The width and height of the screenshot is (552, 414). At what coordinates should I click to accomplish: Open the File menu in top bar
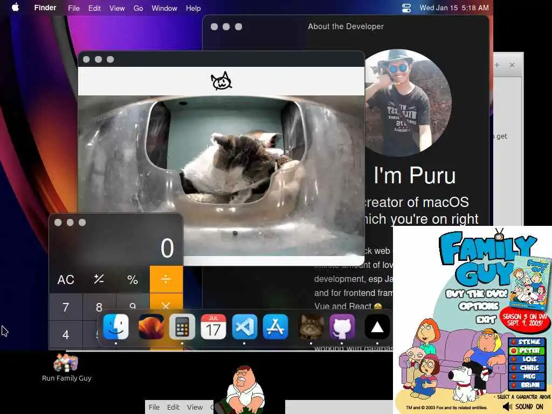[x=73, y=8]
